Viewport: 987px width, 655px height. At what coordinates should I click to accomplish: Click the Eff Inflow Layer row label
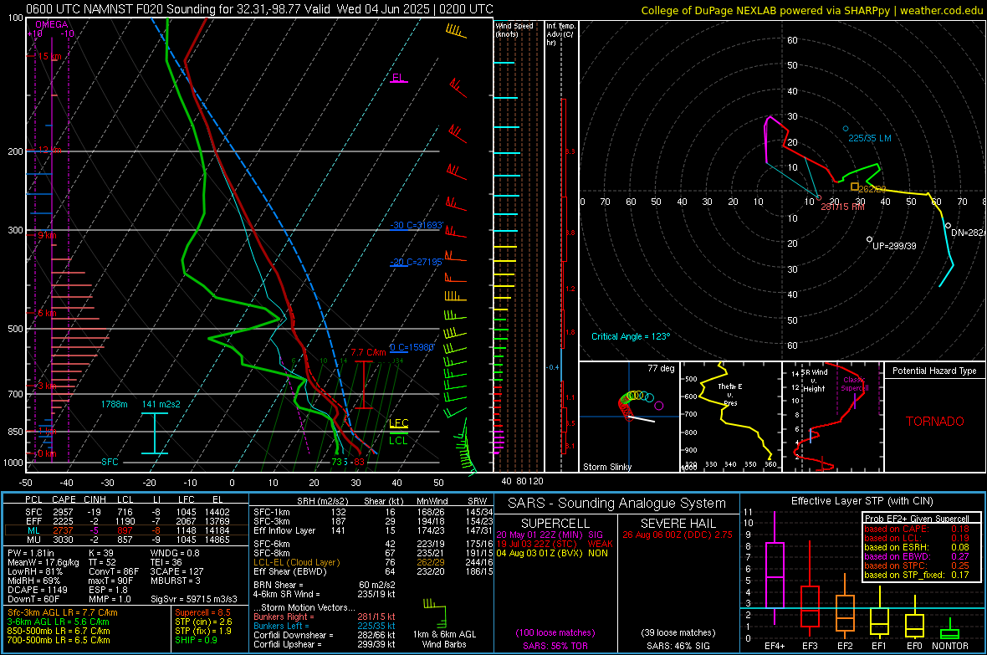point(284,530)
